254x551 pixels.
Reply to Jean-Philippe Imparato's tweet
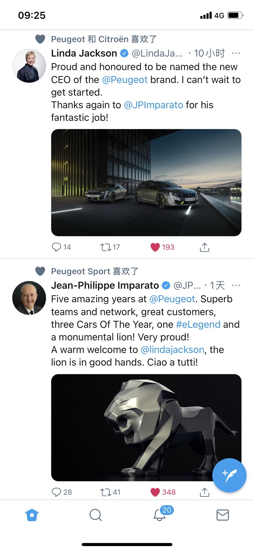[x=57, y=492]
